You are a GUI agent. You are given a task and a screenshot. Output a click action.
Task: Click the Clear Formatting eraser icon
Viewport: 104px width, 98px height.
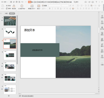[x=70, y=9]
